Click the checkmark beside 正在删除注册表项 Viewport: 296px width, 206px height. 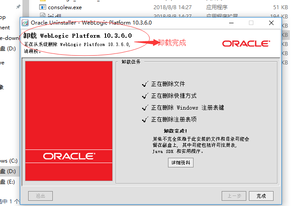coord(145,120)
